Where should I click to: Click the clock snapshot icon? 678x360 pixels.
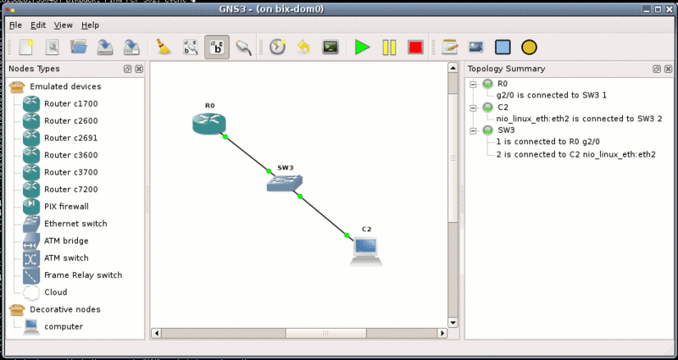(x=277, y=47)
